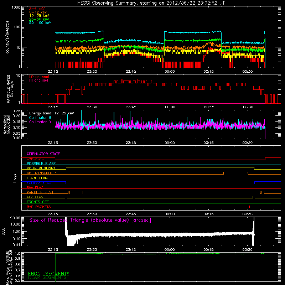Click the red BAD_PACKETS spike near 00:30
Screen dimensions: 285x285
coord(249,207)
